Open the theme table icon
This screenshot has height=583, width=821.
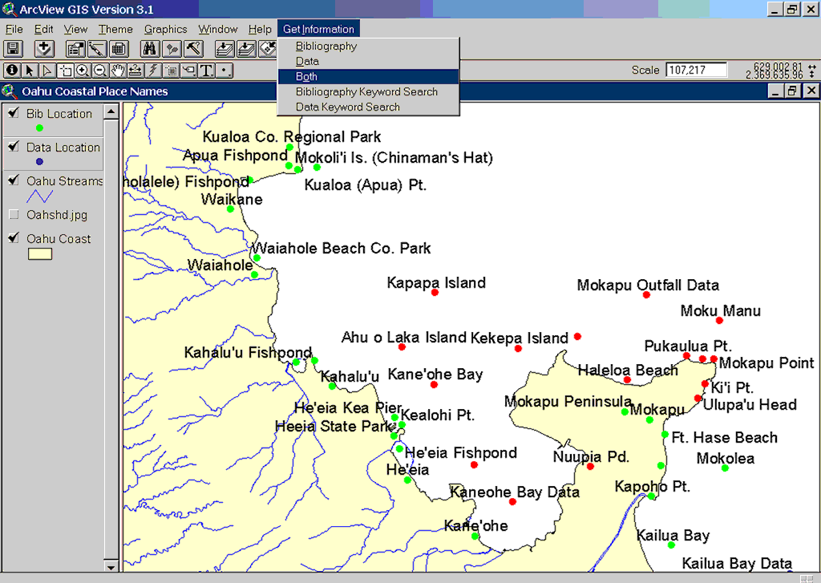click(x=119, y=49)
